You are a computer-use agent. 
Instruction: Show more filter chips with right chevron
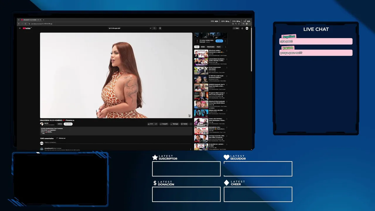pyautogui.click(x=225, y=47)
